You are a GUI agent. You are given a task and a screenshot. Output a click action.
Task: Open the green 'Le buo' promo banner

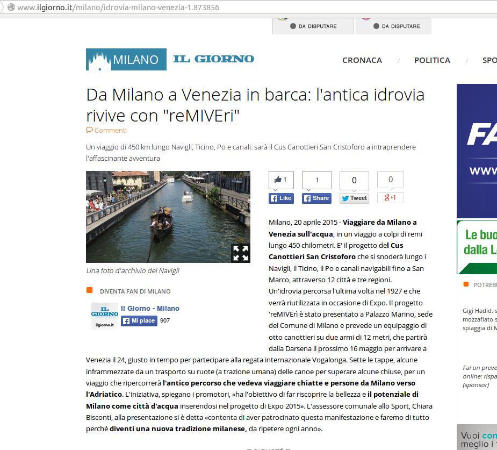click(x=477, y=247)
